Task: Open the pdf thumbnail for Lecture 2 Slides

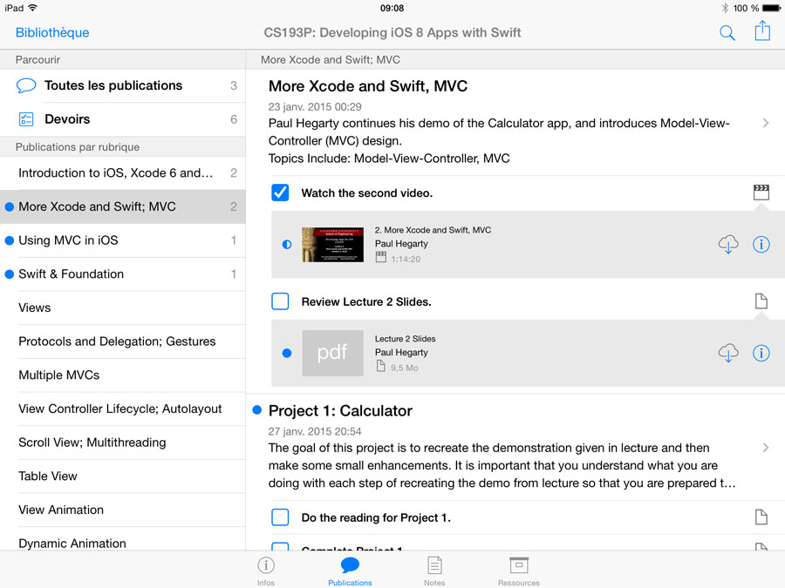Action: pyautogui.click(x=332, y=353)
